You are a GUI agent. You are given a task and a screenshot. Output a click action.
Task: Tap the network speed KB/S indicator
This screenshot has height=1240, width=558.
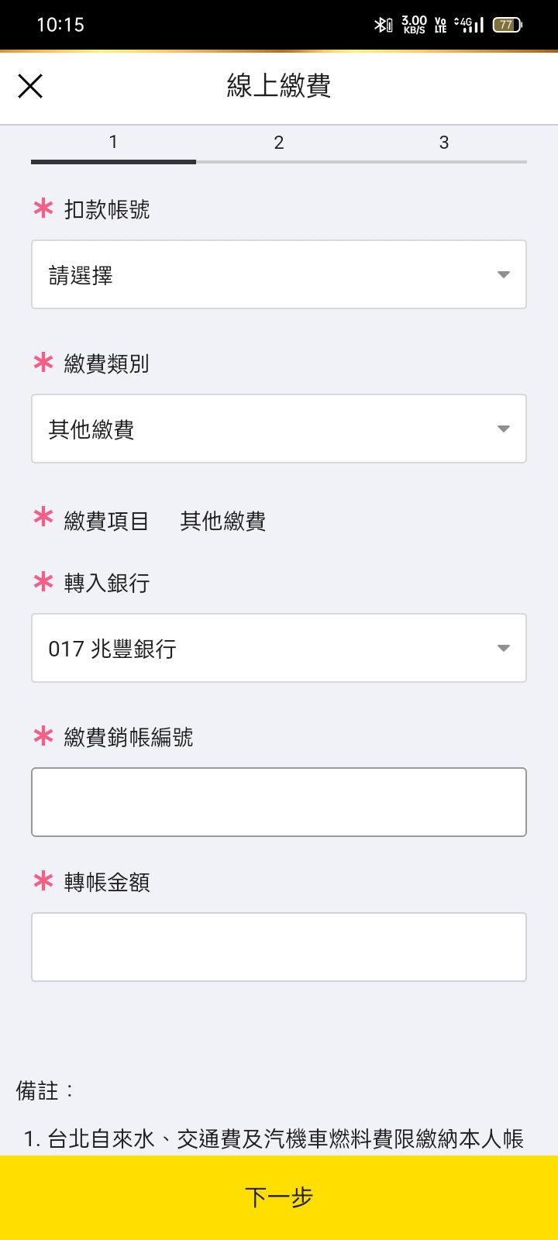[x=415, y=25]
